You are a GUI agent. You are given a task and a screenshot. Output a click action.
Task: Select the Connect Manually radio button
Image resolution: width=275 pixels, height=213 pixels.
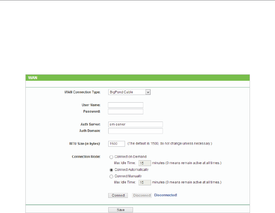coord(111,176)
